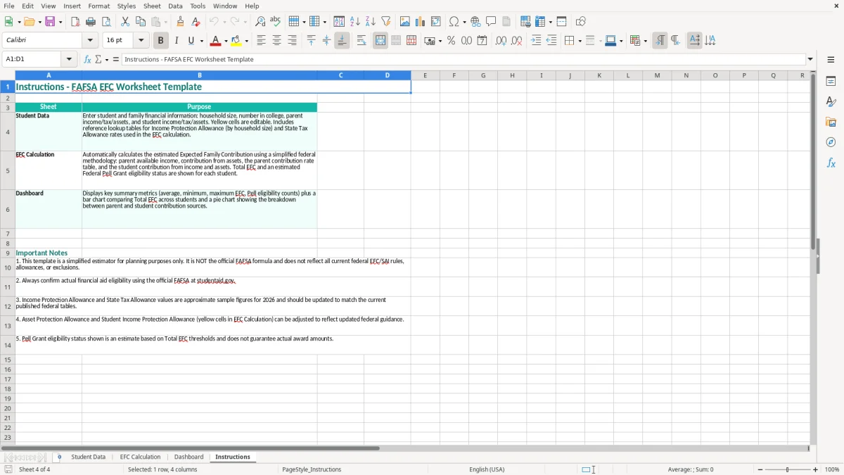Toggle Print Preview
844x475 pixels.
tap(106, 22)
